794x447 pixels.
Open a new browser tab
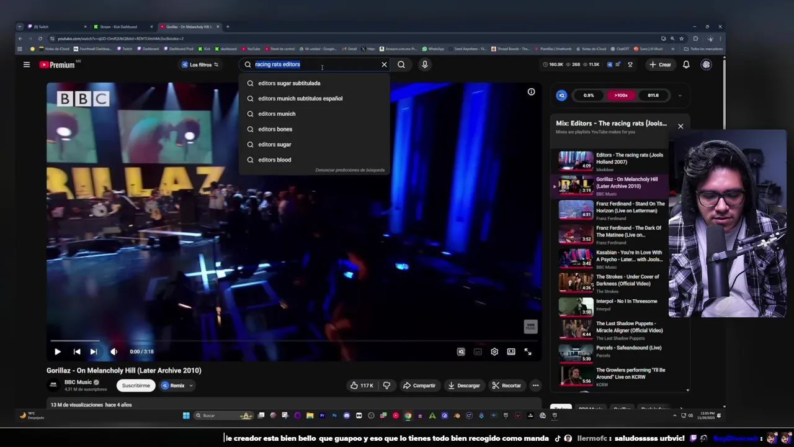[228, 27]
